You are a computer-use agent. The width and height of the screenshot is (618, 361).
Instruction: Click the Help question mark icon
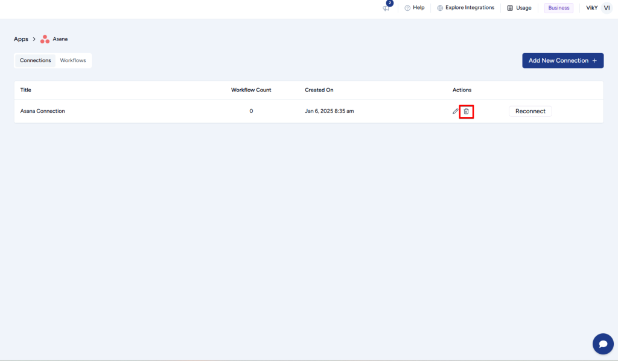pos(407,8)
